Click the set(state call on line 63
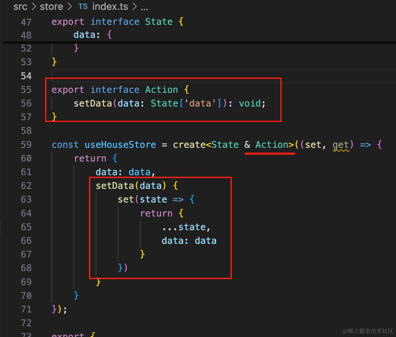The width and height of the screenshot is (396, 337). click(x=142, y=199)
